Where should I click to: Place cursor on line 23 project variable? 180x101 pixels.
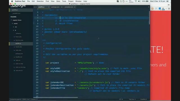55,63
